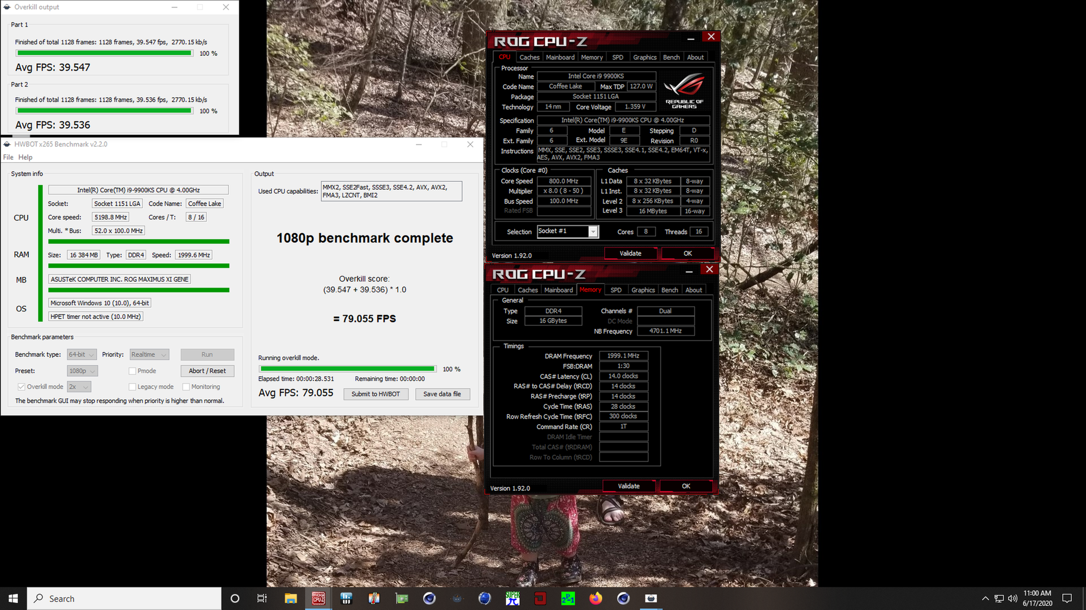The height and width of the screenshot is (610, 1086).
Task: Switch to Bench tab in Processor CPU-Z window
Action: tap(671, 57)
